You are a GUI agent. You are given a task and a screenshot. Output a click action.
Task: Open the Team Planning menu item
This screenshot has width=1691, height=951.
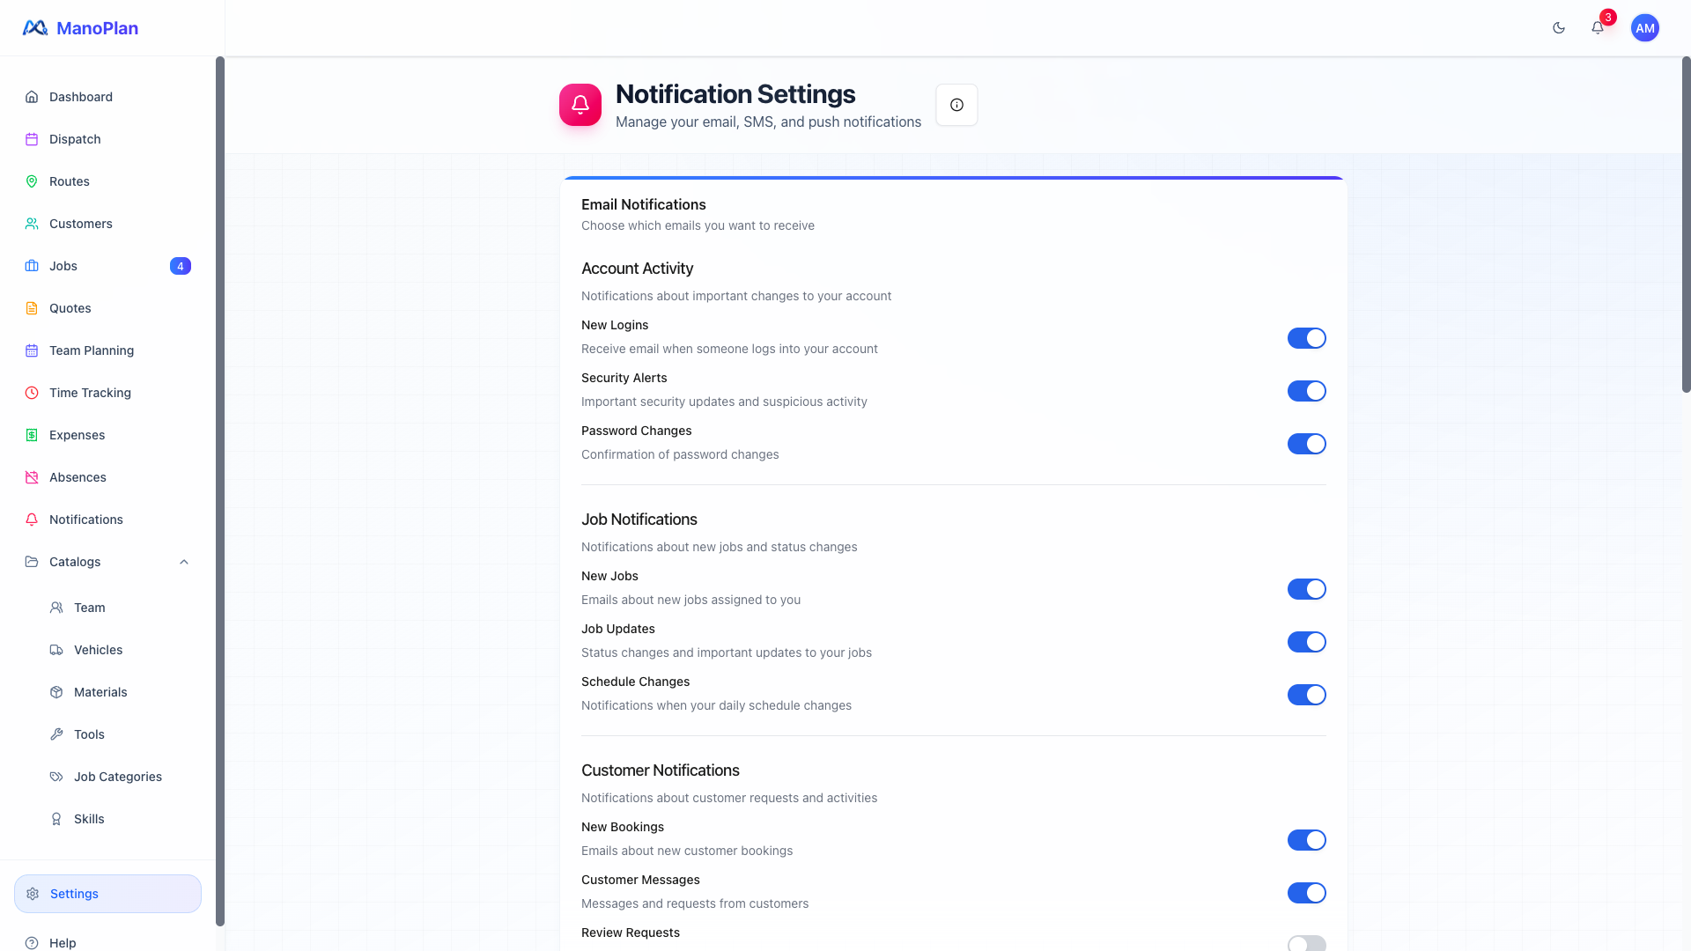92,350
